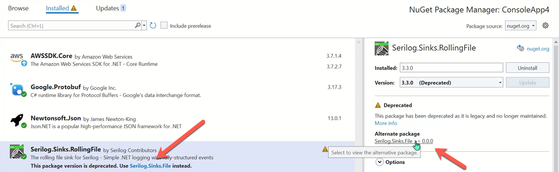
Task: Open NuGet settings gear icon
Action: (x=545, y=25)
